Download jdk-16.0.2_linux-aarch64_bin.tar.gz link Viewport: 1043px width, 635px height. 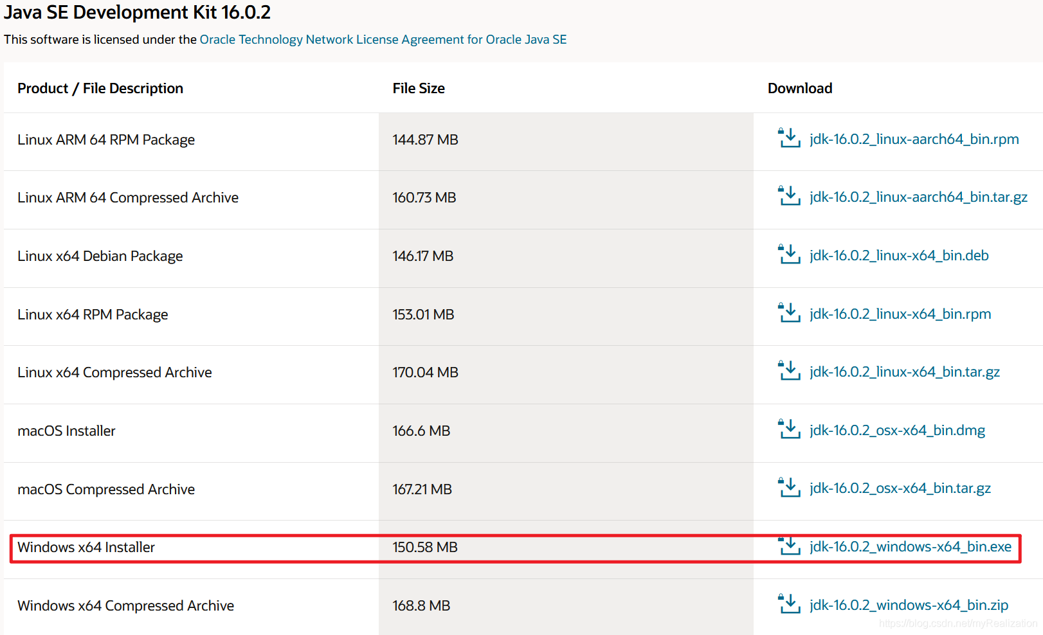pyautogui.click(x=919, y=197)
